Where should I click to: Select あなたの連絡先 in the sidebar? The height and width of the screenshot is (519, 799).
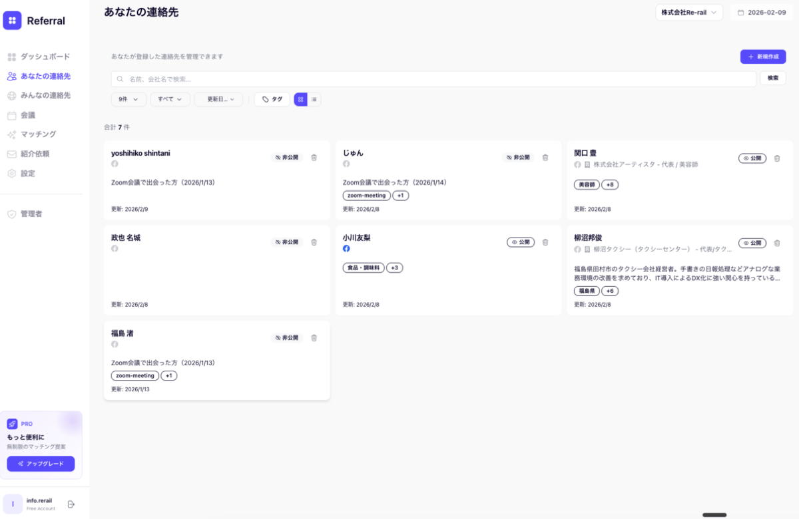[x=41, y=76]
